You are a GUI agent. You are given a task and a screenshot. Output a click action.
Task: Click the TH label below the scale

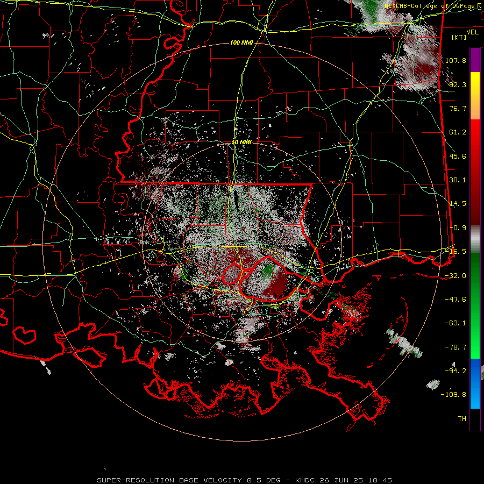pyautogui.click(x=462, y=419)
